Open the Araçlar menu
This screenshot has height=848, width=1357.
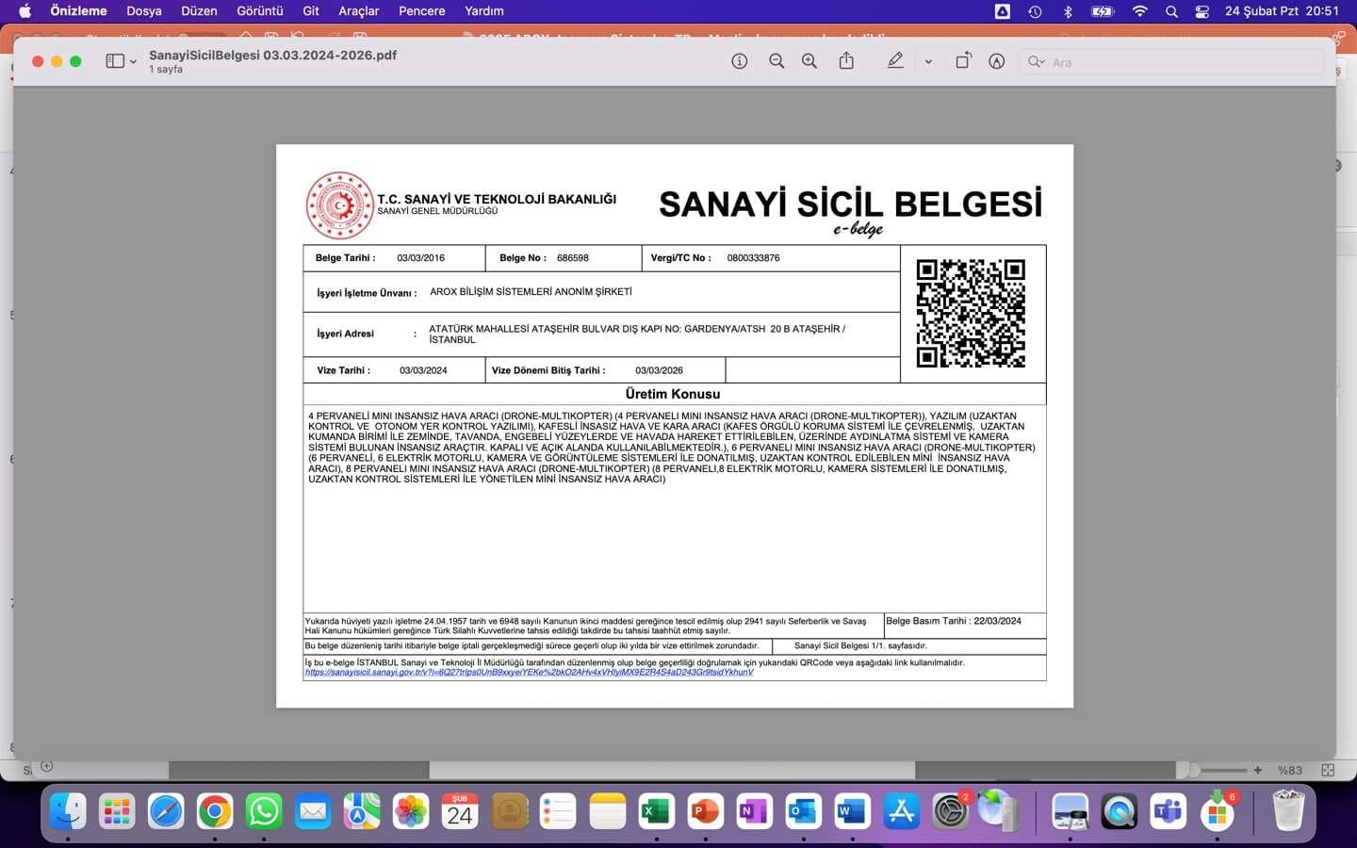tap(358, 11)
